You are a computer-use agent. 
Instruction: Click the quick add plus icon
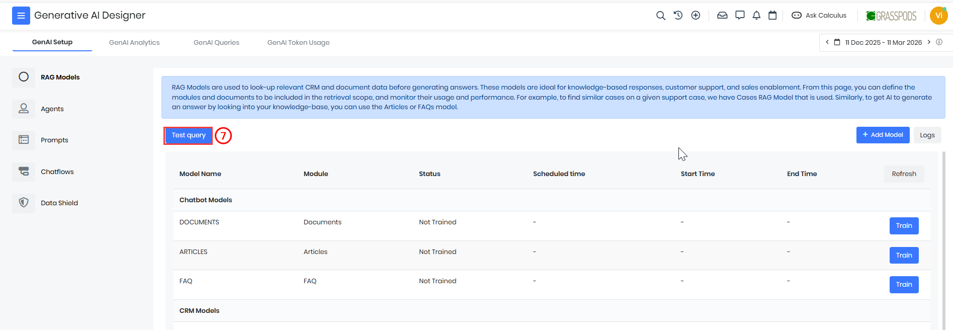click(x=696, y=16)
